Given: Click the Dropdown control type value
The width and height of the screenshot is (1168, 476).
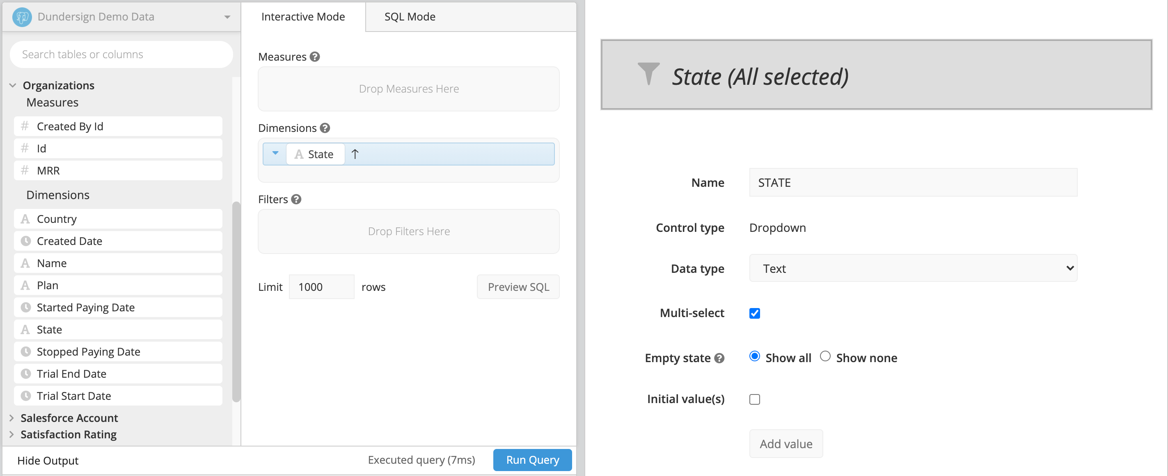Looking at the screenshot, I should 777,228.
